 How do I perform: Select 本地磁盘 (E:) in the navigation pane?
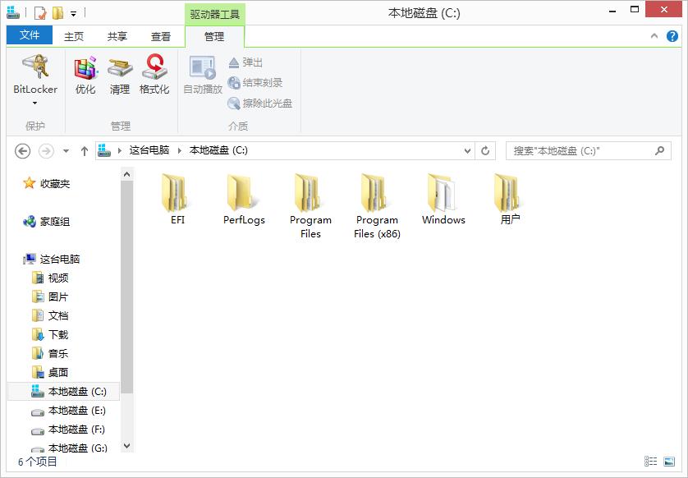[x=68, y=411]
